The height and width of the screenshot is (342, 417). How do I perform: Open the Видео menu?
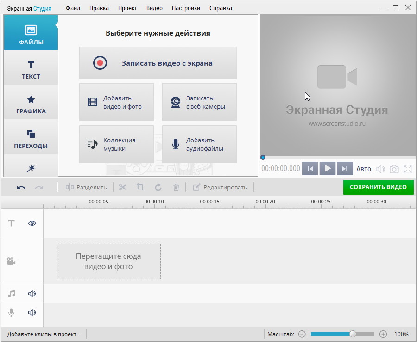(x=154, y=8)
